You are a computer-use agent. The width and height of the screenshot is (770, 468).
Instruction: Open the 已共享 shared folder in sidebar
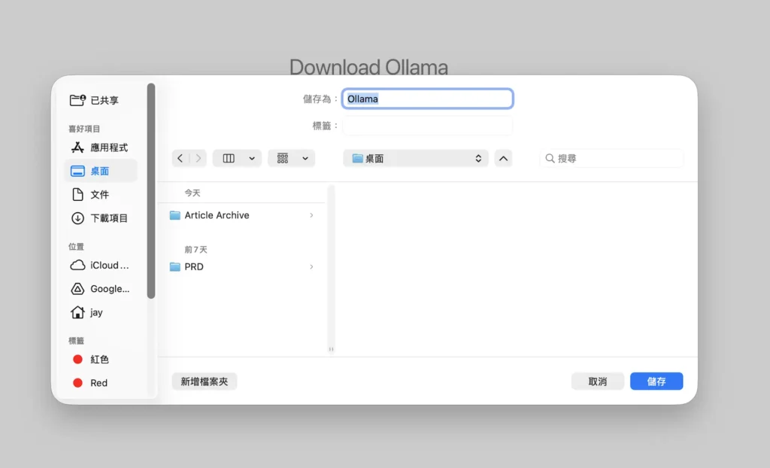tap(94, 100)
